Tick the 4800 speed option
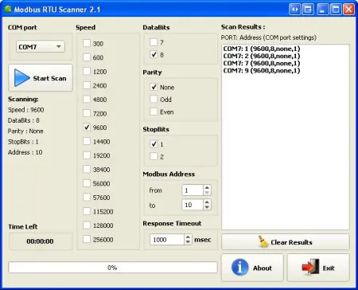The height and width of the screenshot is (290, 358). coord(87,99)
